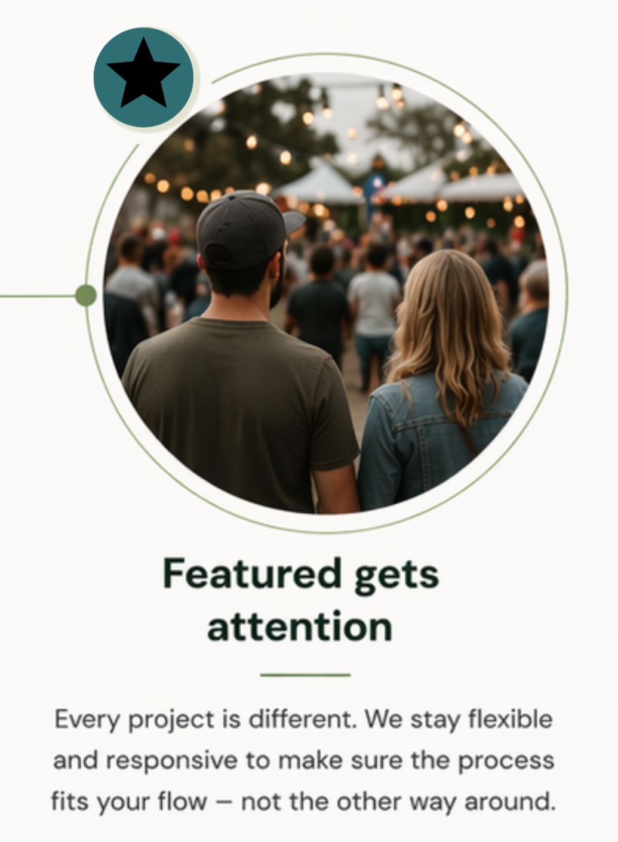Click the "Featured gets attention" heading

(x=300, y=600)
